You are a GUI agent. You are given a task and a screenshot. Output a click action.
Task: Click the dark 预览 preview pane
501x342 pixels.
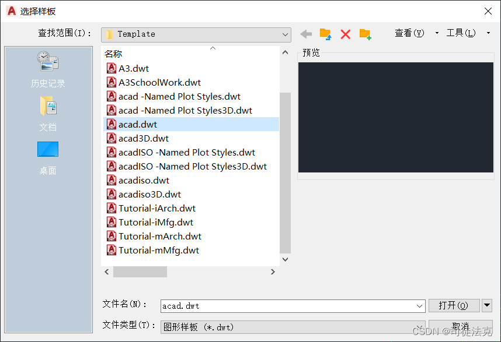pyautogui.click(x=395, y=117)
